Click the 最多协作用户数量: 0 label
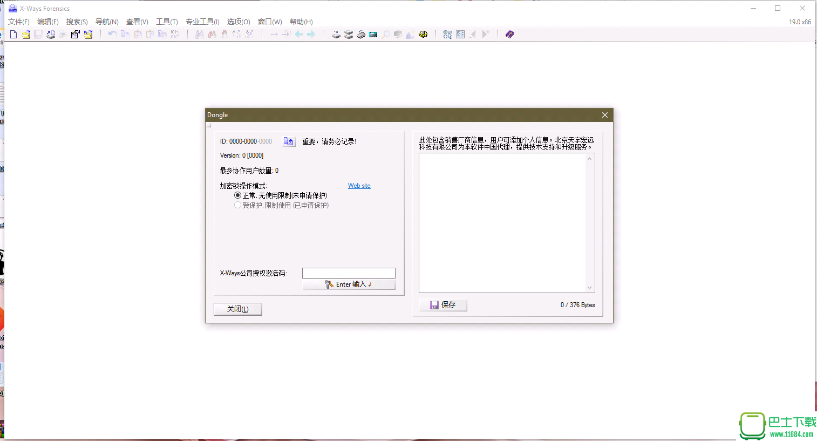This screenshot has width=817, height=441. tap(249, 171)
